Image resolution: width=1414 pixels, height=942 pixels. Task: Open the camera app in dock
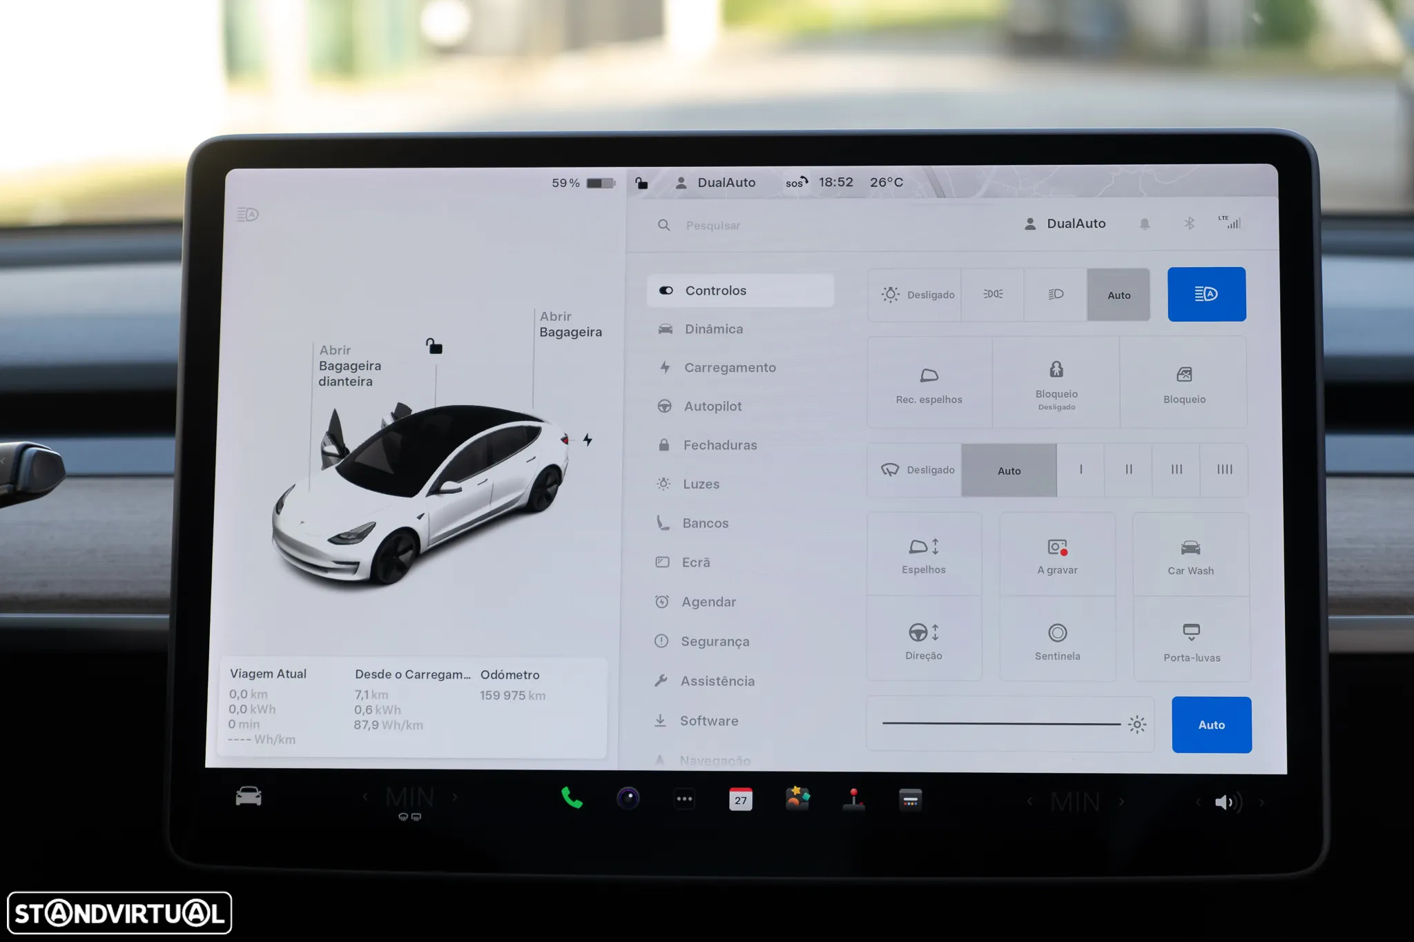[628, 798]
